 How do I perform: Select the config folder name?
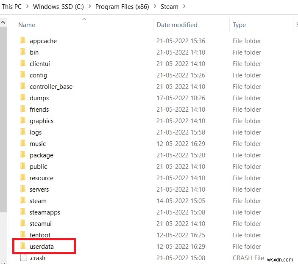pyautogui.click(x=39, y=75)
